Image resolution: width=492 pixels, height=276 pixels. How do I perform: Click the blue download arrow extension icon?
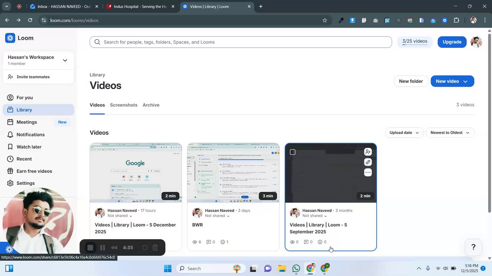tap(352, 20)
